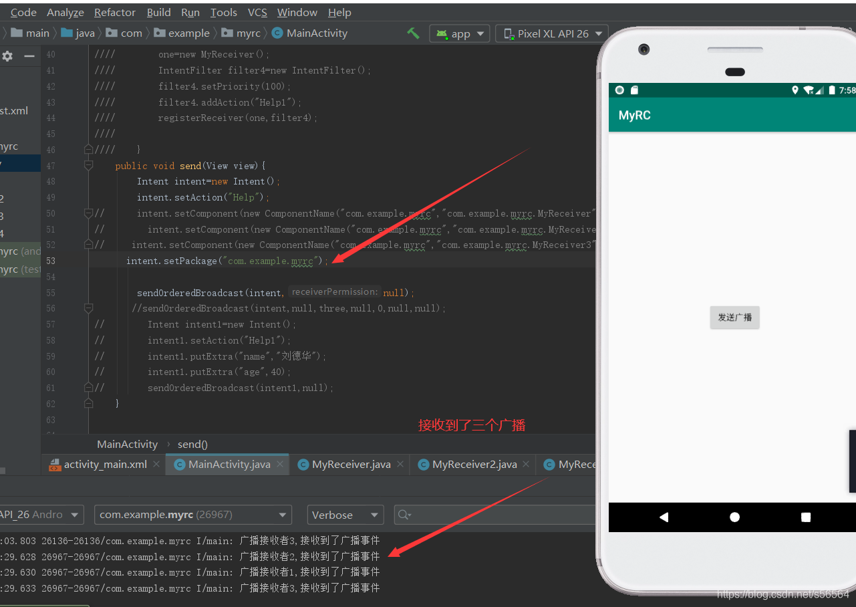Toggle fold end marker at line 62
Viewport: 856px width, 607px height.
coord(89,403)
